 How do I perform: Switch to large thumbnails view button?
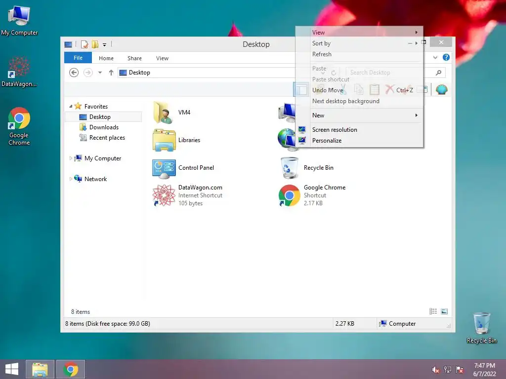(444, 311)
